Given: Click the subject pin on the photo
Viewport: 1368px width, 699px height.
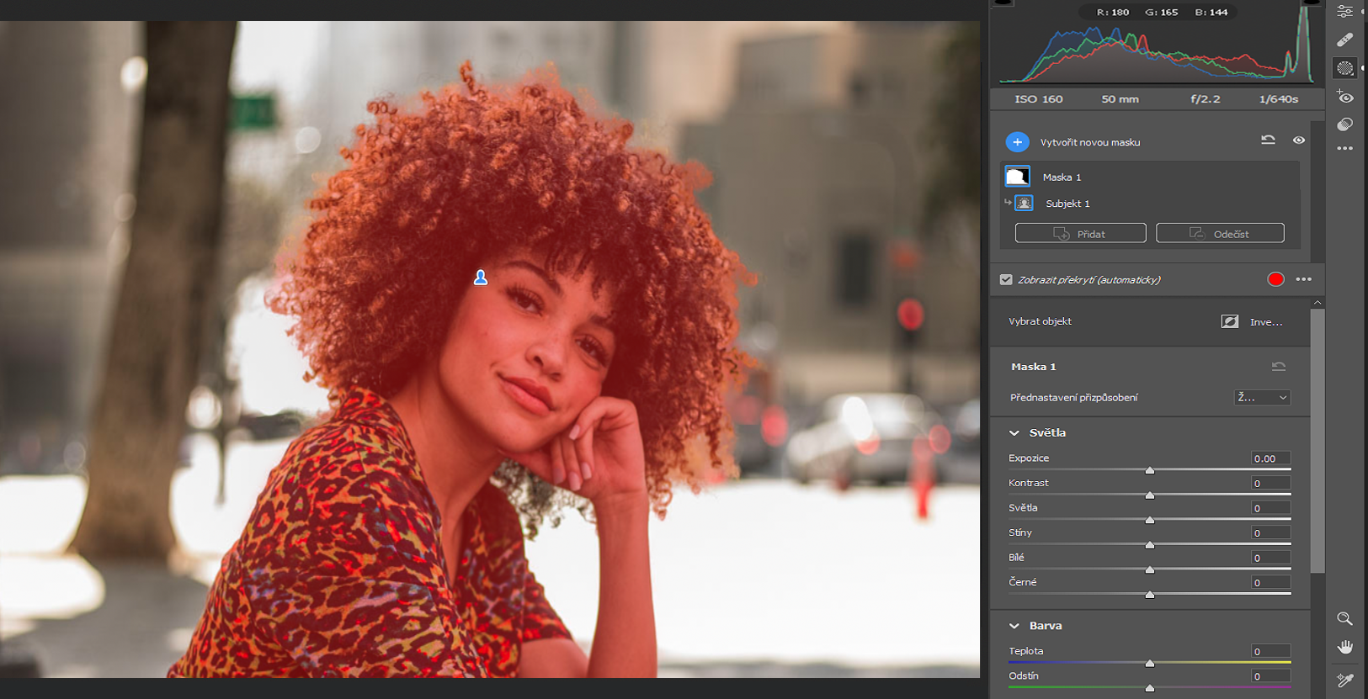Looking at the screenshot, I should [x=481, y=278].
